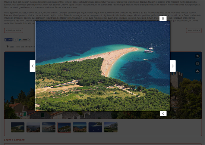Select fifth thumbnail of rooftops and sea
The image size is (205, 145).
(80, 127)
